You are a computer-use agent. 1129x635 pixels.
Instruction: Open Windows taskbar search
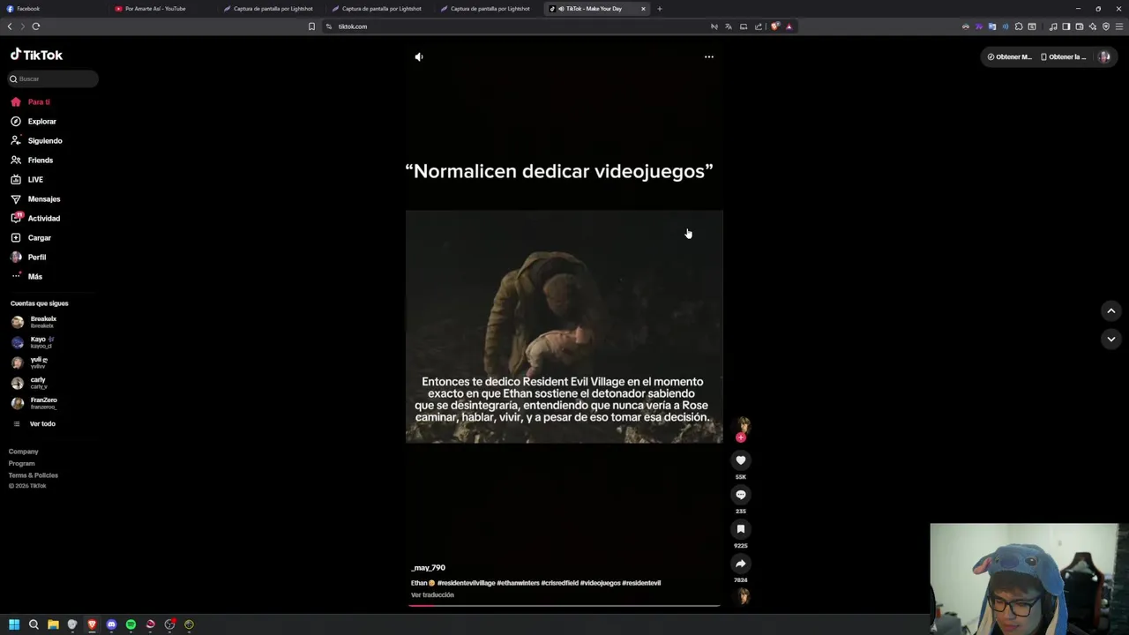34,624
